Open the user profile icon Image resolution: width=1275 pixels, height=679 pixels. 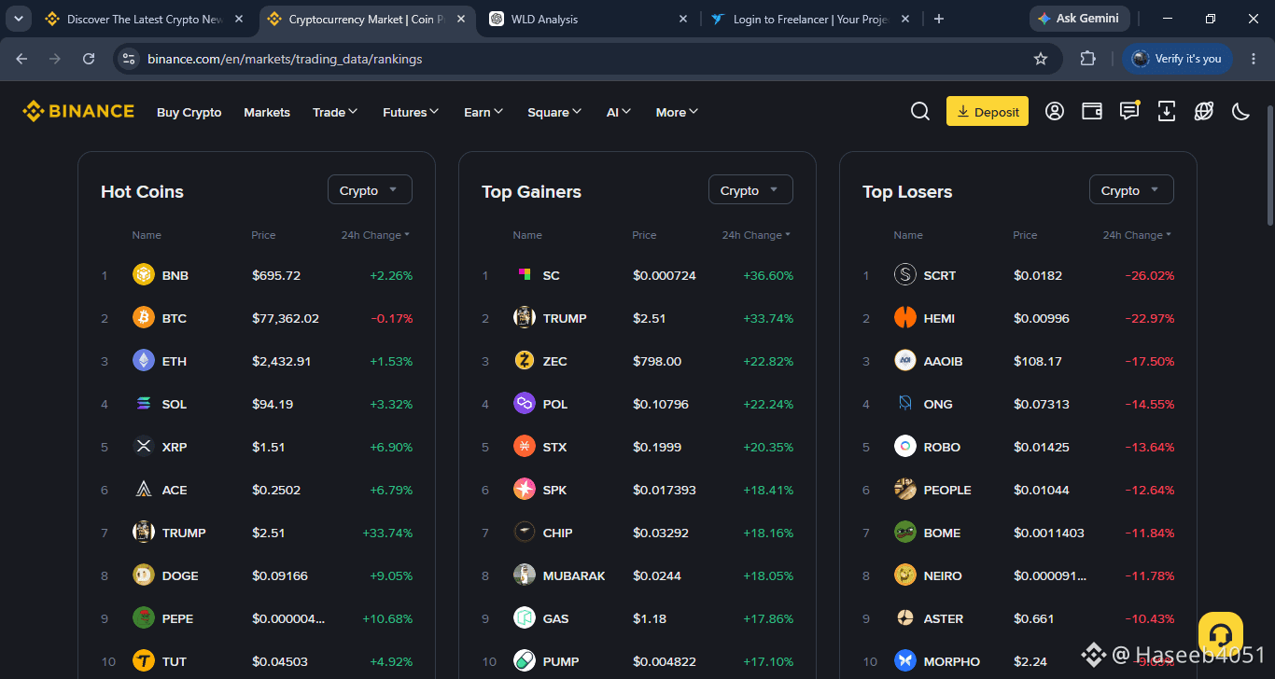[x=1055, y=112]
